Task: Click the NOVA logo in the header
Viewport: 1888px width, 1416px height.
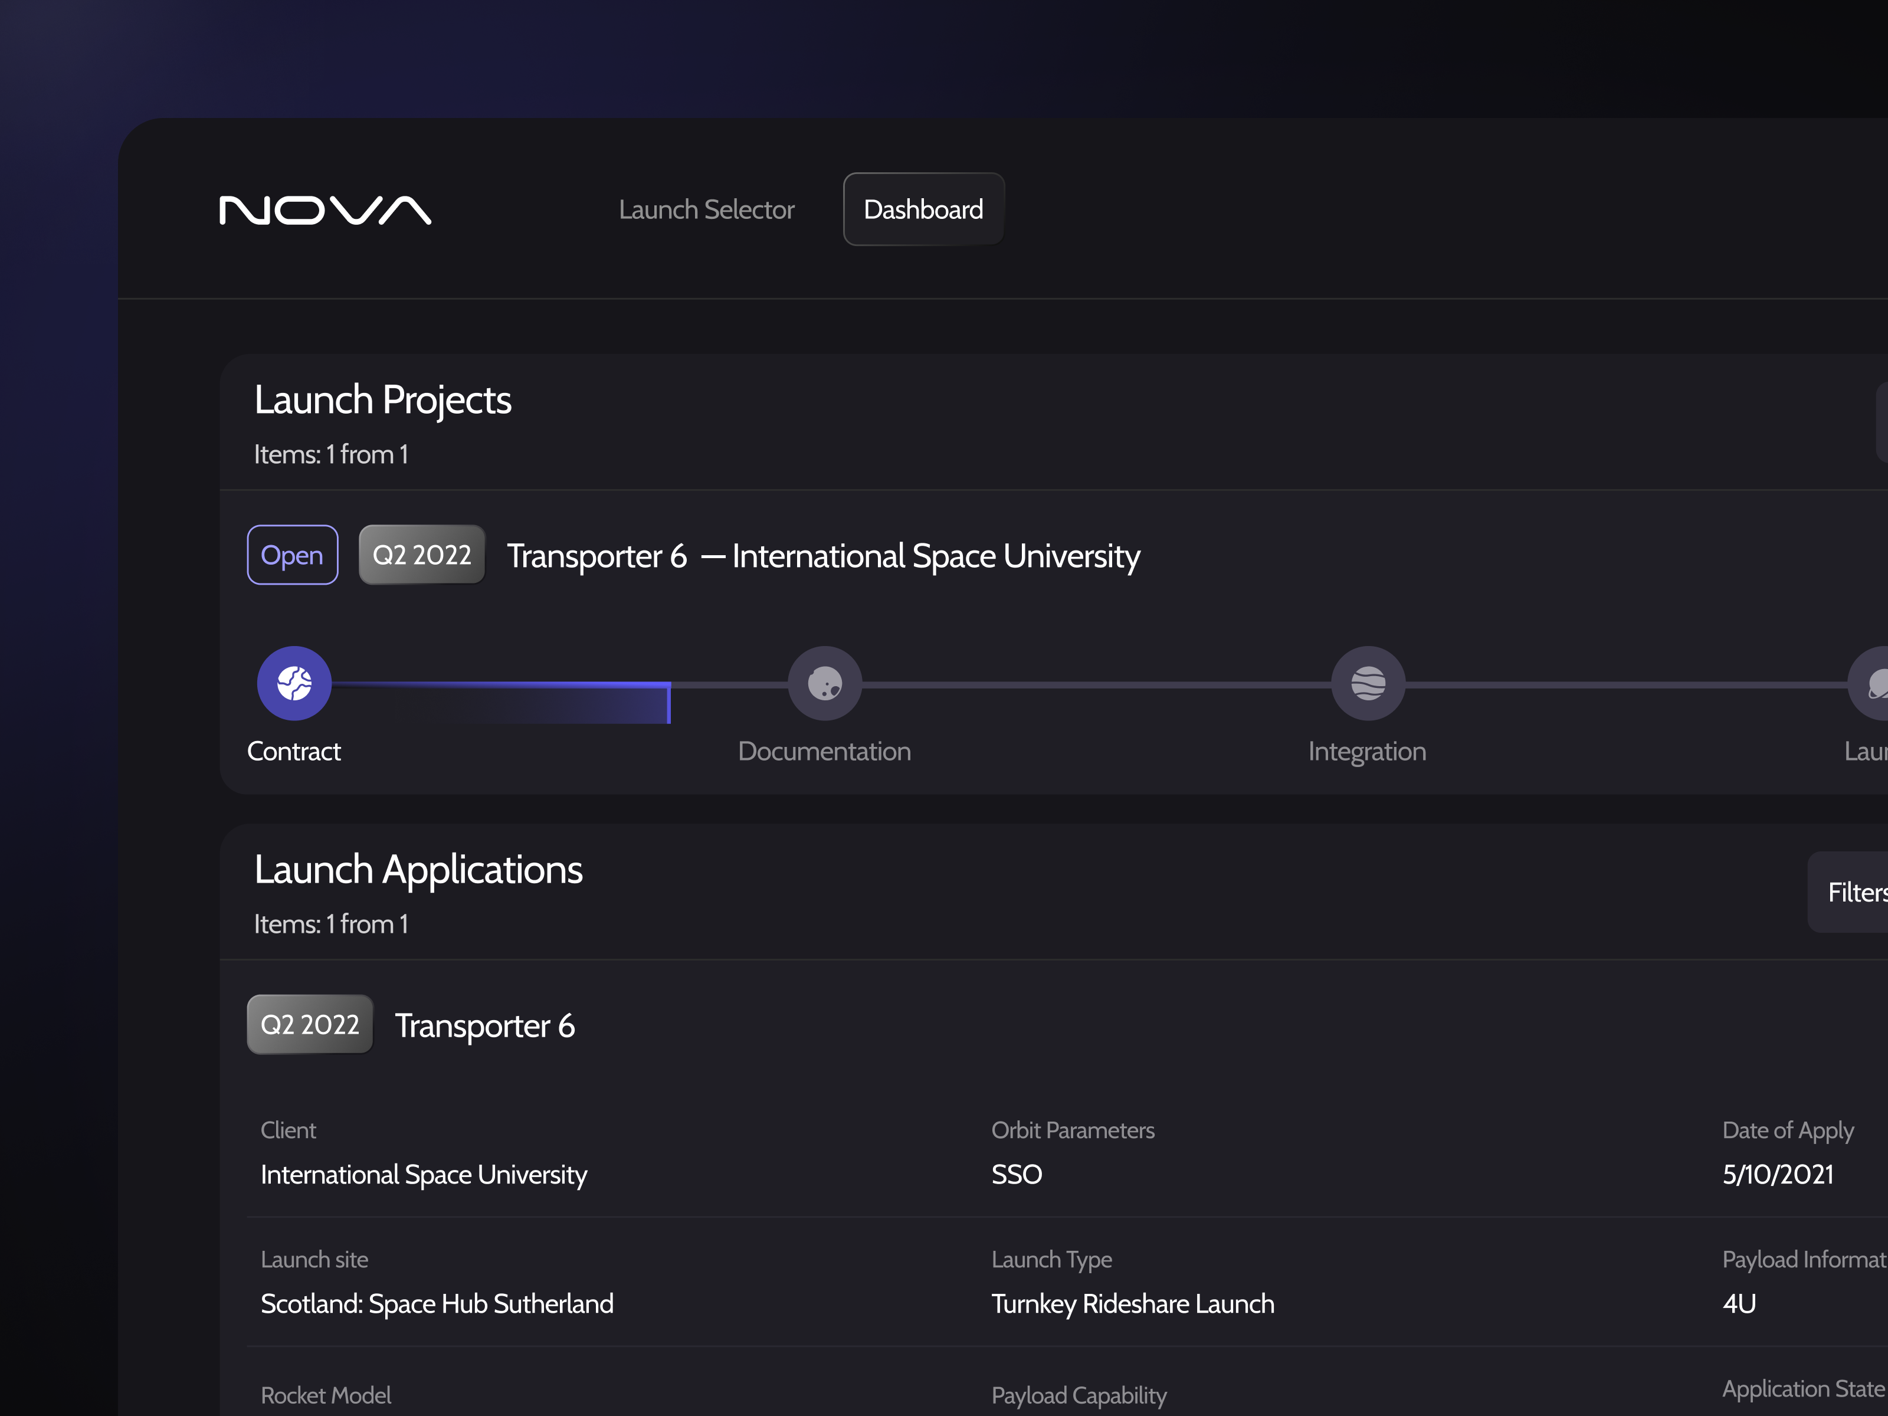Action: coord(323,209)
